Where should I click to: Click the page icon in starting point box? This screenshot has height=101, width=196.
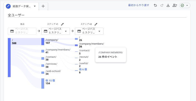coord(12,31)
